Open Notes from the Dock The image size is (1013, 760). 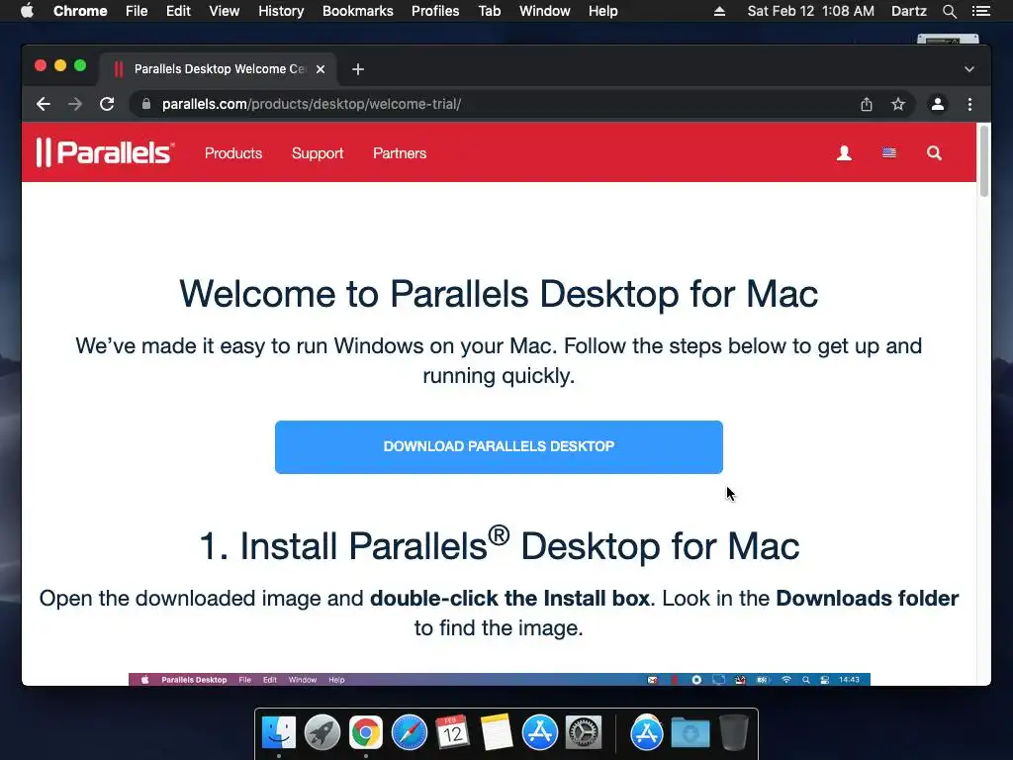[x=497, y=733]
